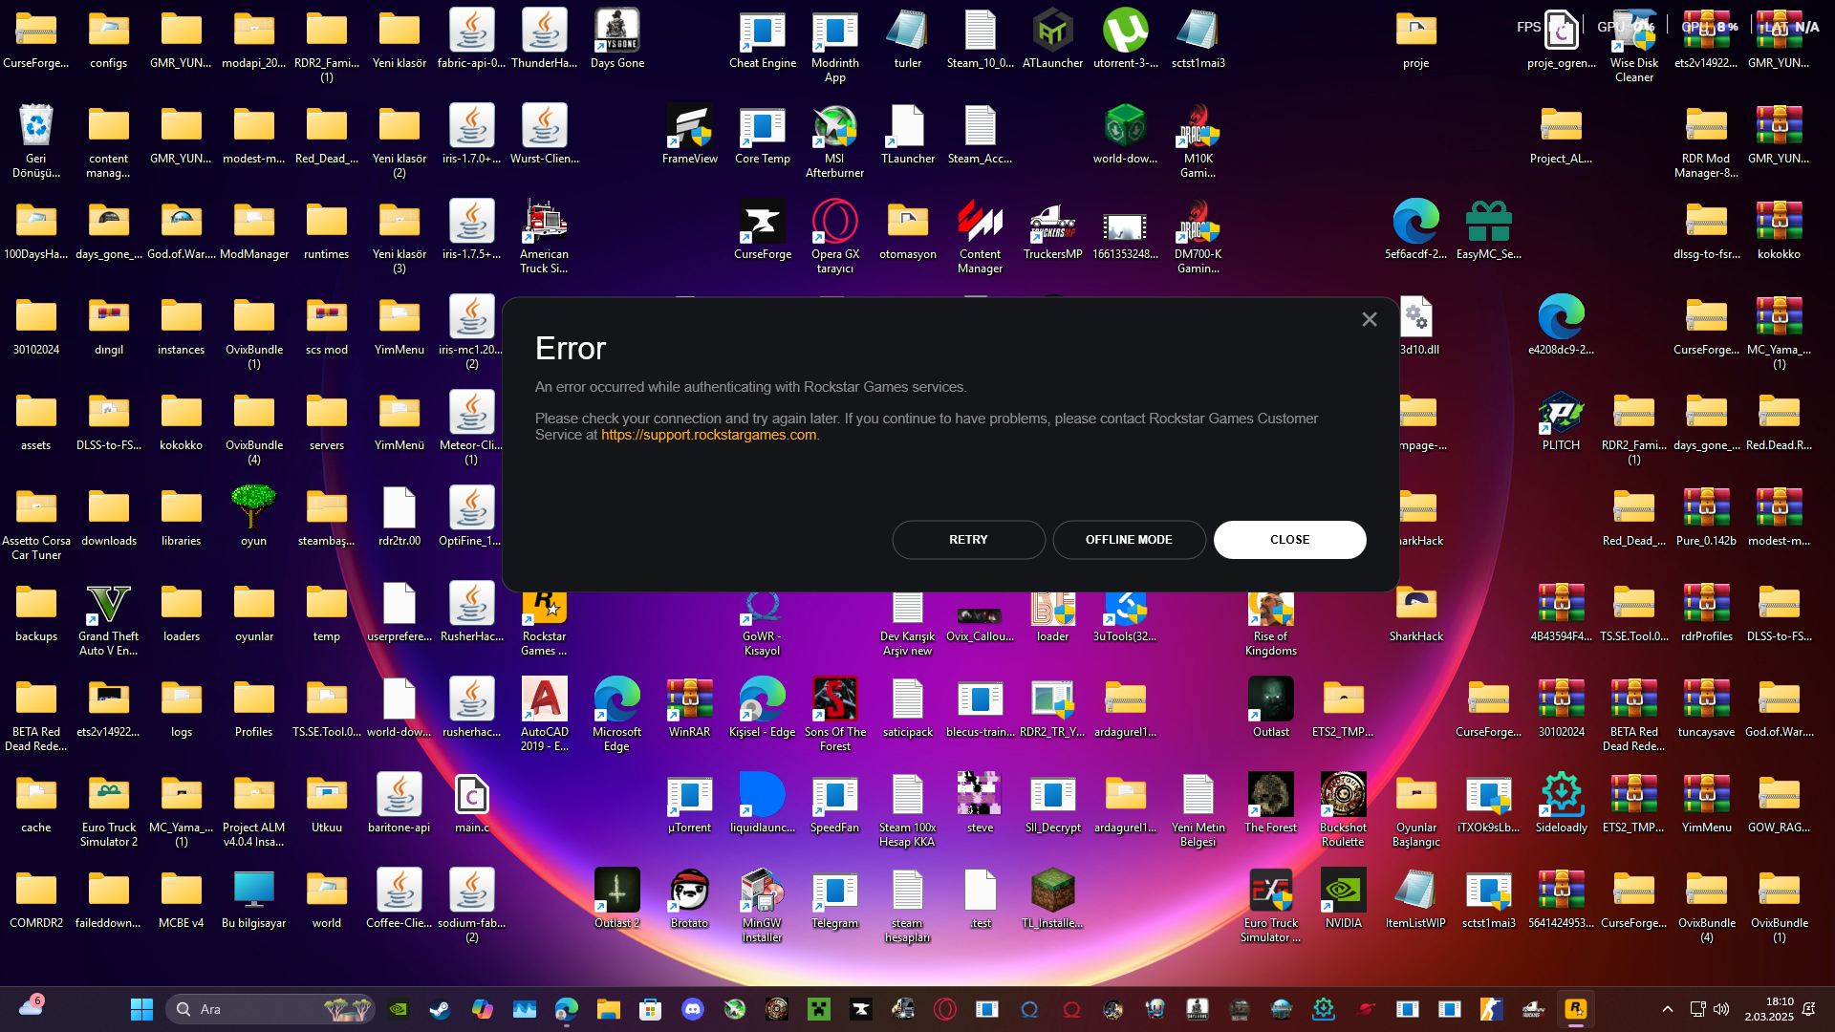The width and height of the screenshot is (1835, 1032).
Task: Open the Cheat Engine desktop shortcut
Action: 763,40
